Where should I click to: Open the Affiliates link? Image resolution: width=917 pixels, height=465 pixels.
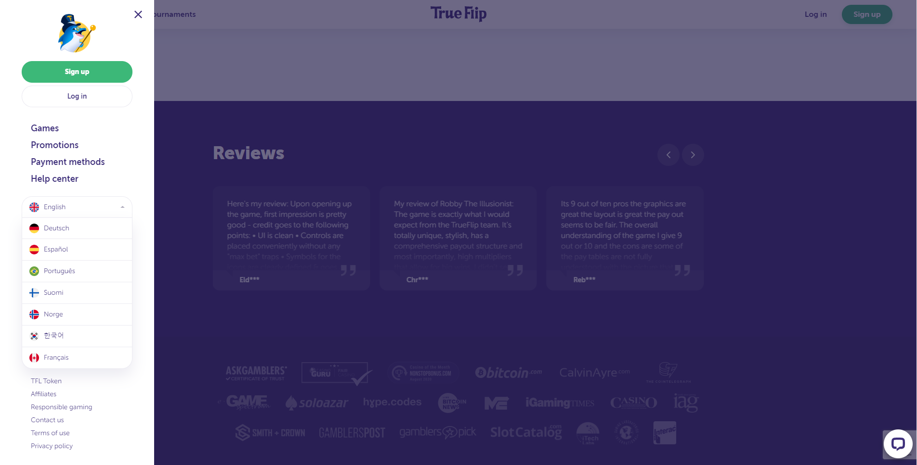click(x=43, y=394)
